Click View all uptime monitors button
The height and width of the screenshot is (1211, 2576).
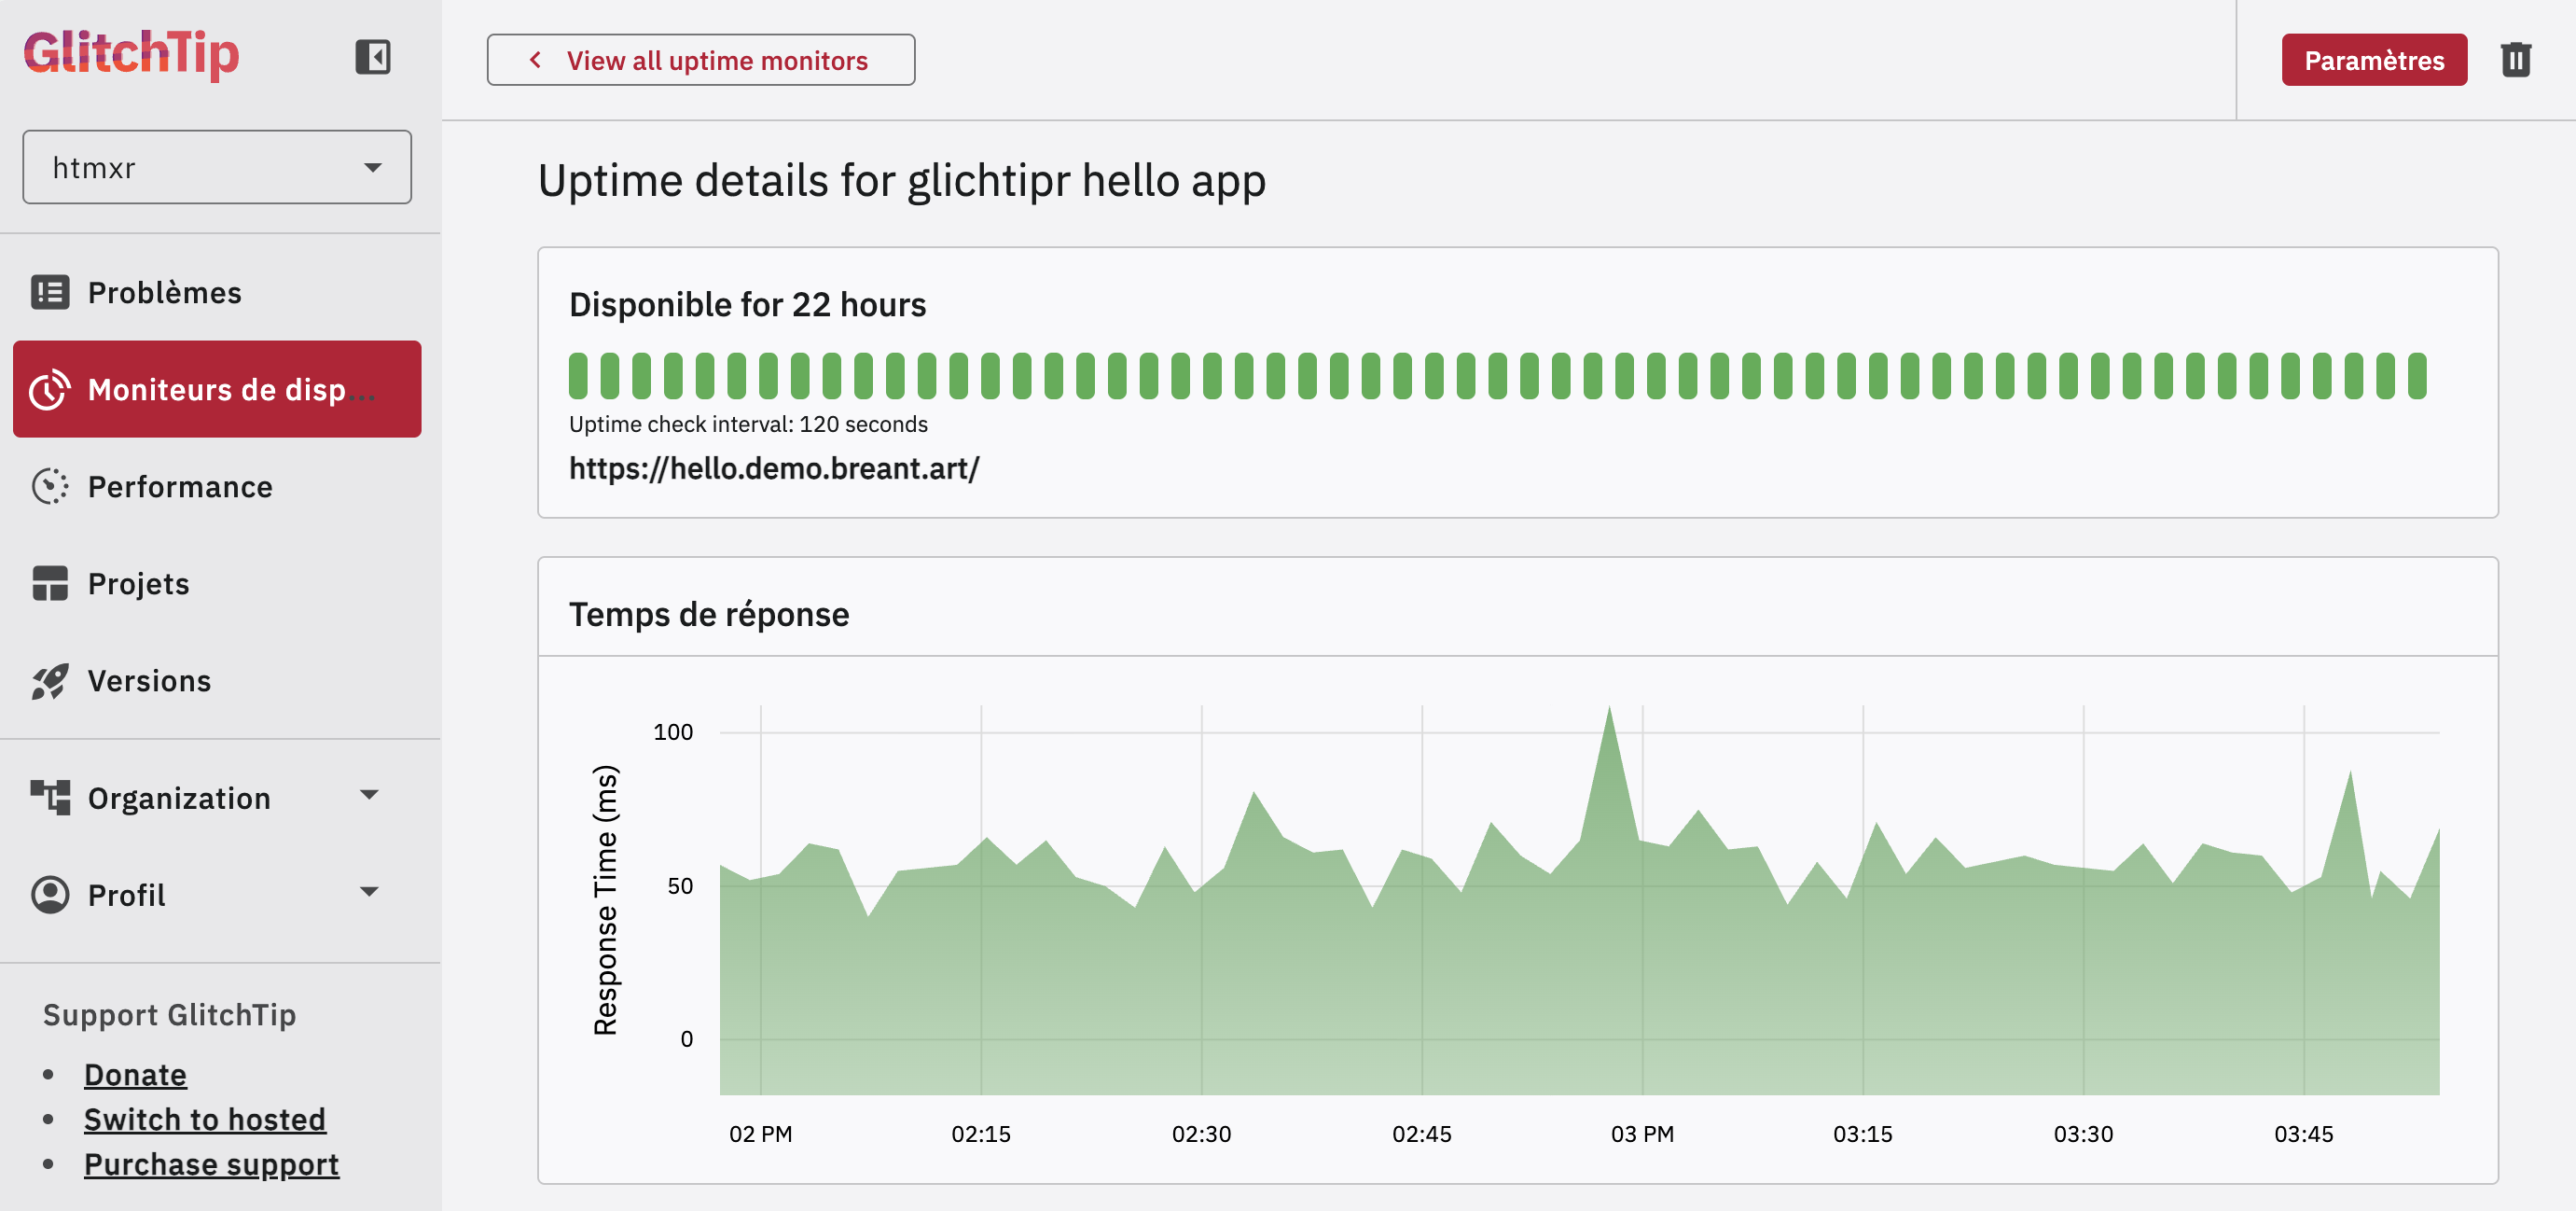pos(700,60)
